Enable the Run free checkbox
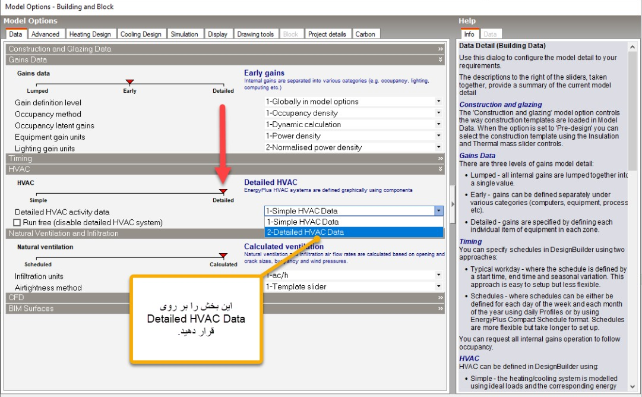This screenshot has height=397, width=642. [x=17, y=222]
